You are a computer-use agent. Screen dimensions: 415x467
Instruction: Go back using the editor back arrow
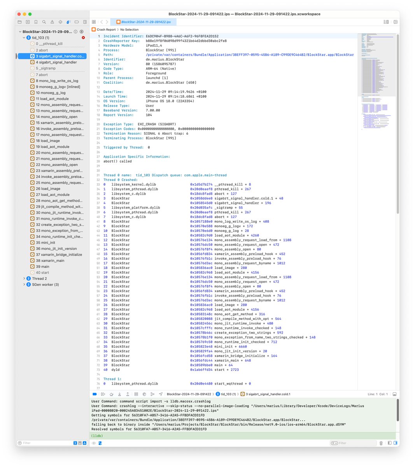(x=101, y=22)
